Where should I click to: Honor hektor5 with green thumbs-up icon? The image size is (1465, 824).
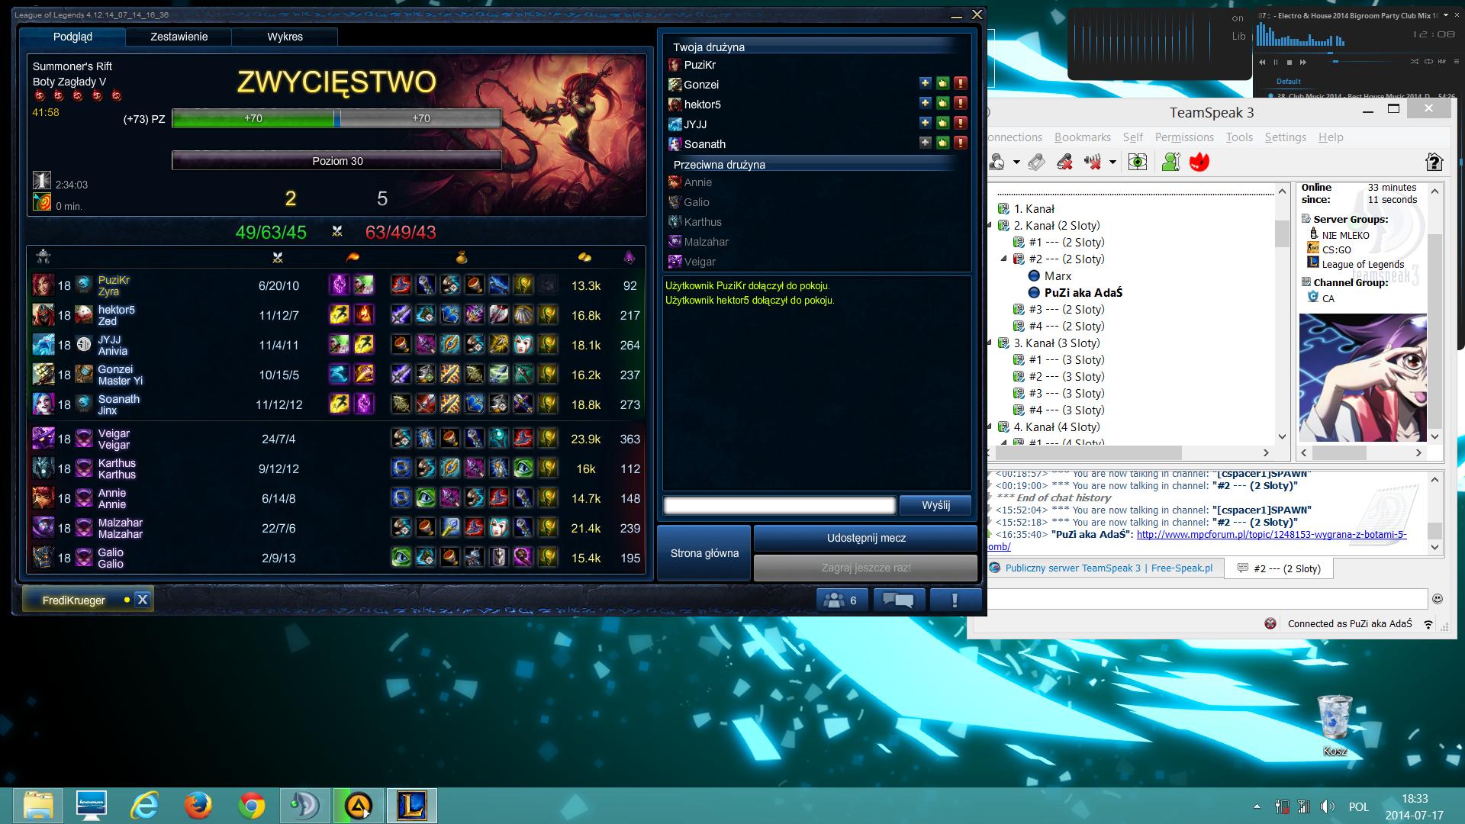click(x=942, y=103)
